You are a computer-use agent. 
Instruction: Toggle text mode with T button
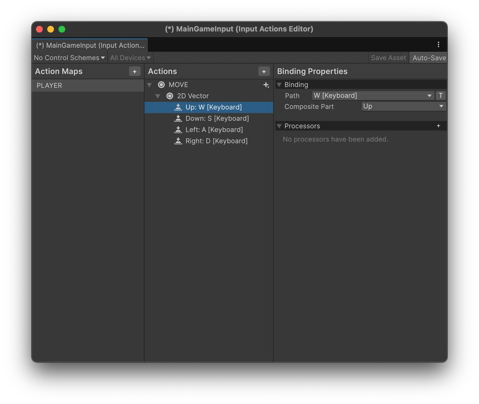[x=441, y=96]
